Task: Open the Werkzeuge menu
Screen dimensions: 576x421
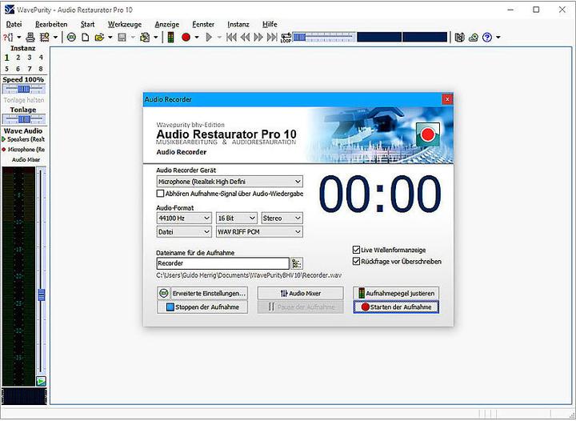Action: pyautogui.click(x=125, y=24)
